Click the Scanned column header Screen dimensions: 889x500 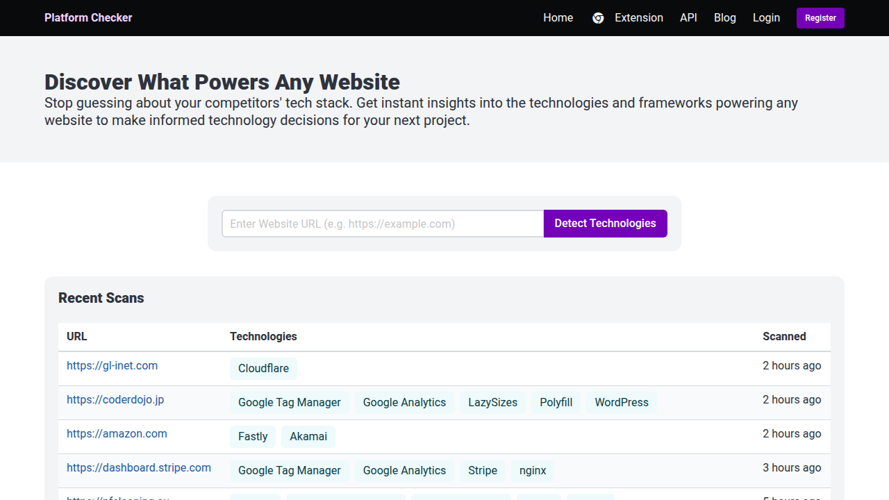click(x=784, y=337)
